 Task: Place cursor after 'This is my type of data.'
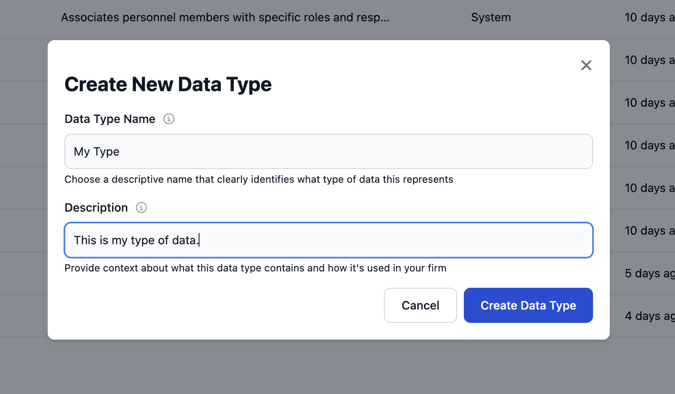tap(200, 240)
